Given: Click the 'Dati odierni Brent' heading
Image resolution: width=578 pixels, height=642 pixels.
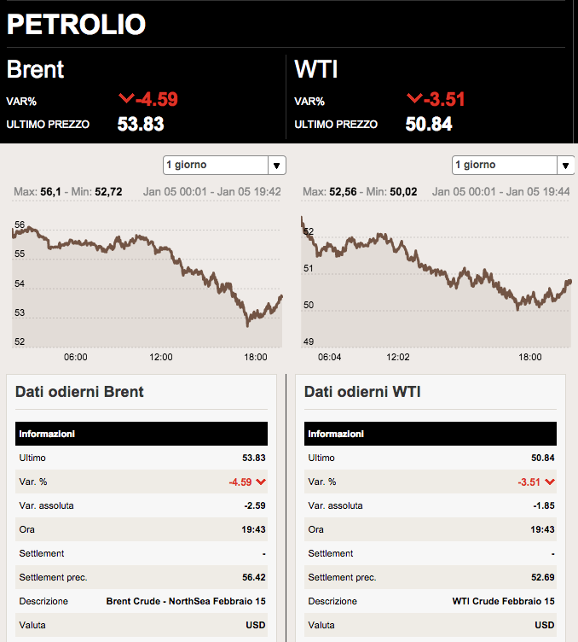Looking at the screenshot, I should [79, 392].
